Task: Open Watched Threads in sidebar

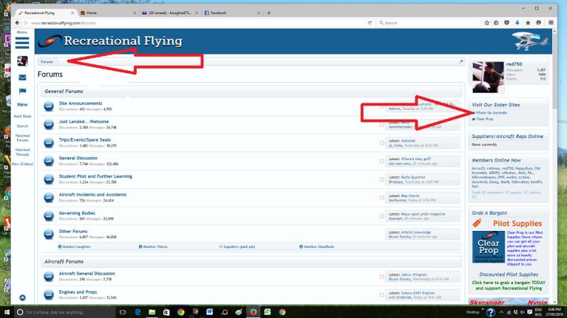Action: pyautogui.click(x=23, y=152)
